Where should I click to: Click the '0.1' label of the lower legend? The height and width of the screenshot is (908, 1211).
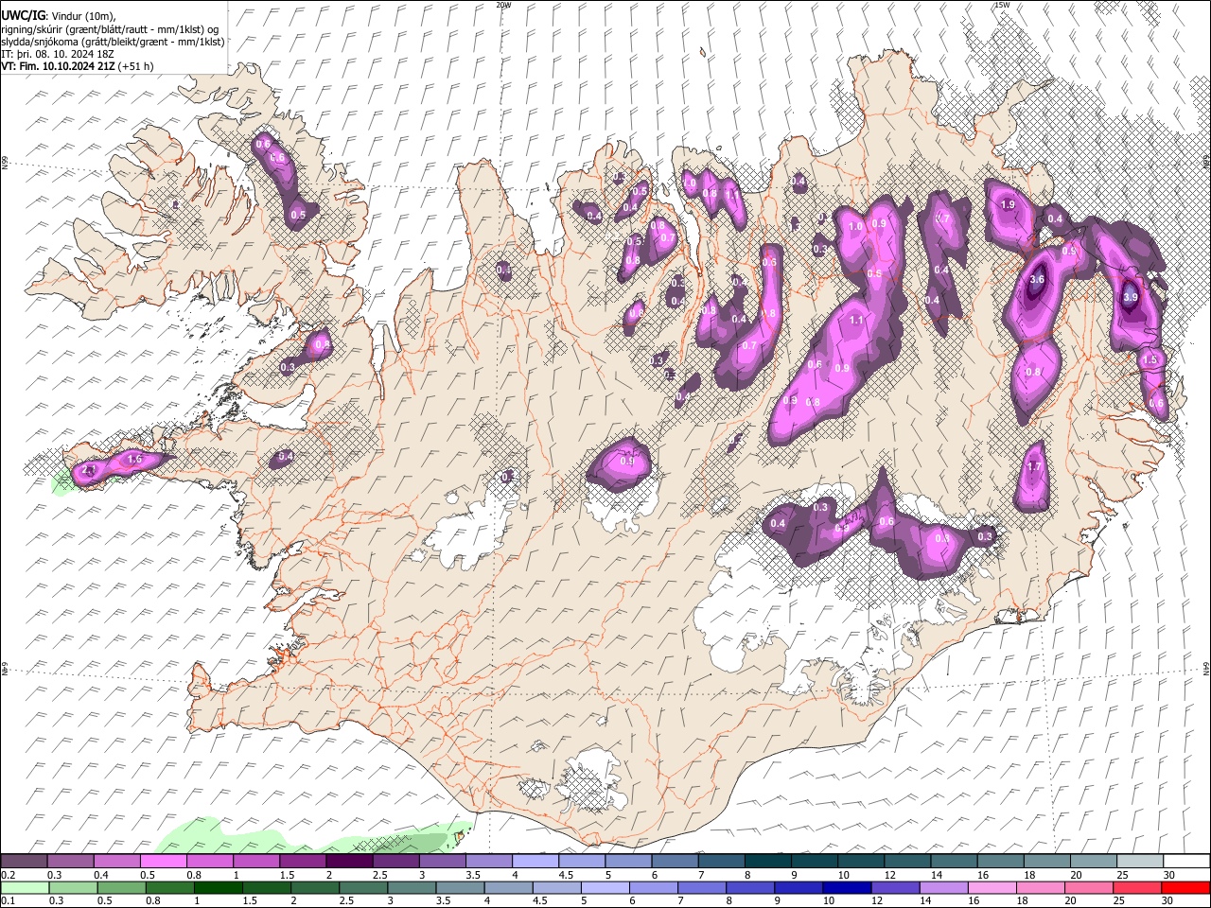click(x=8, y=900)
